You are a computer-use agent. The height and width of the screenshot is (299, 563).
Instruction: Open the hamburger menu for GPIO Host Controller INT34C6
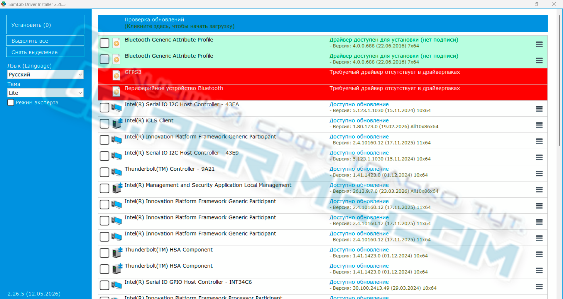539,287
